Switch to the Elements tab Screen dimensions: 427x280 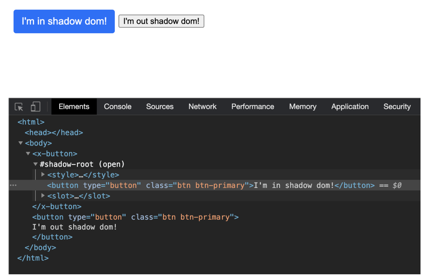(x=74, y=107)
